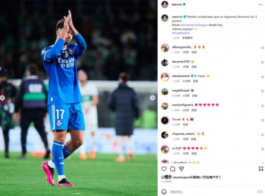The height and width of the screenshot is (196, 265).
Task: Save the post with the bookmark icon
Action: point(261,169)
